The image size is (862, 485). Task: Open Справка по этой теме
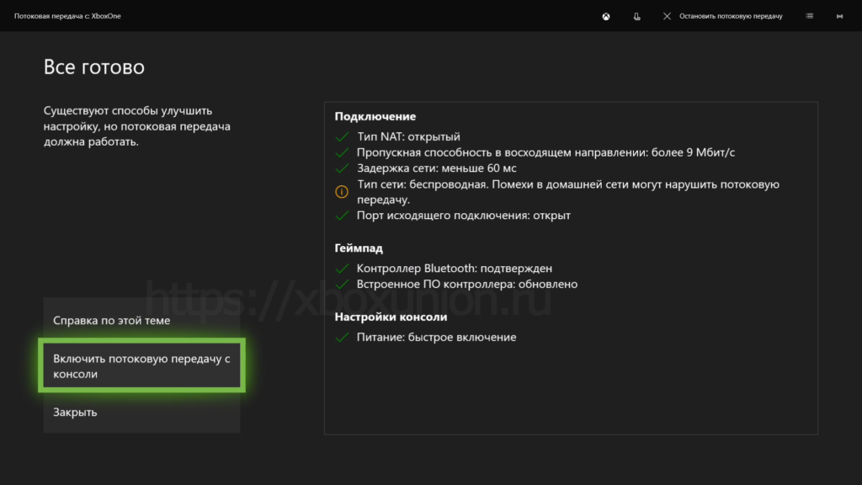(x=111, y=321)
